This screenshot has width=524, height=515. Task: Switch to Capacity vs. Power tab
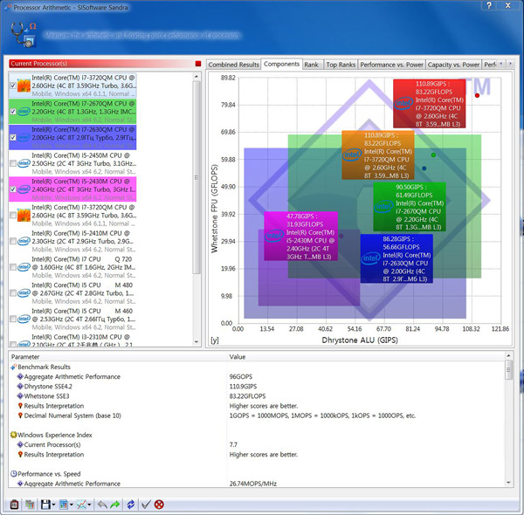click(453, 65)
